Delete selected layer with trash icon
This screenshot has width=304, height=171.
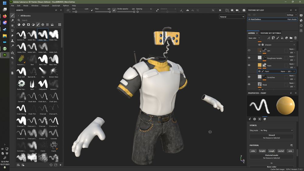[x=295, y=38]
